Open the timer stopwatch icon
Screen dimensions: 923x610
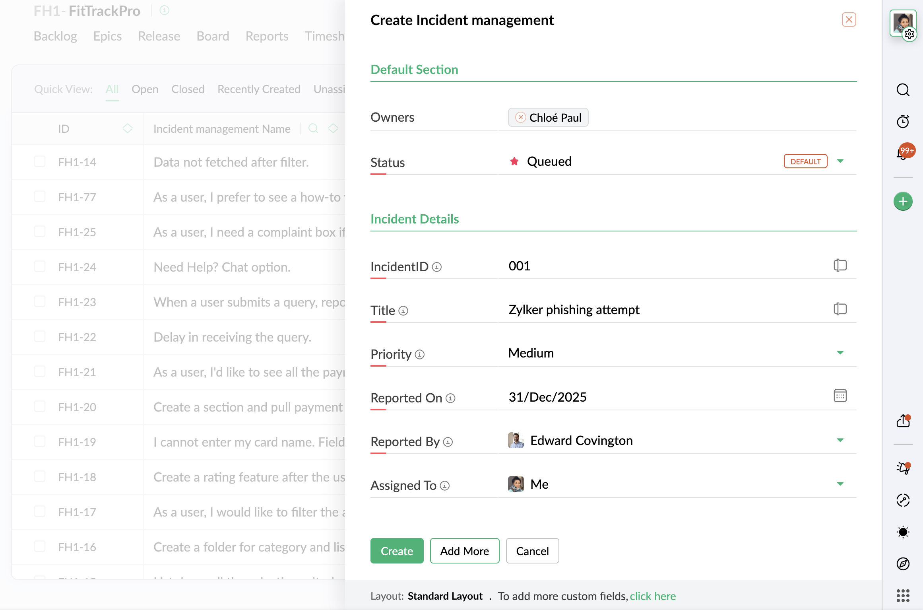click(903, 121)
